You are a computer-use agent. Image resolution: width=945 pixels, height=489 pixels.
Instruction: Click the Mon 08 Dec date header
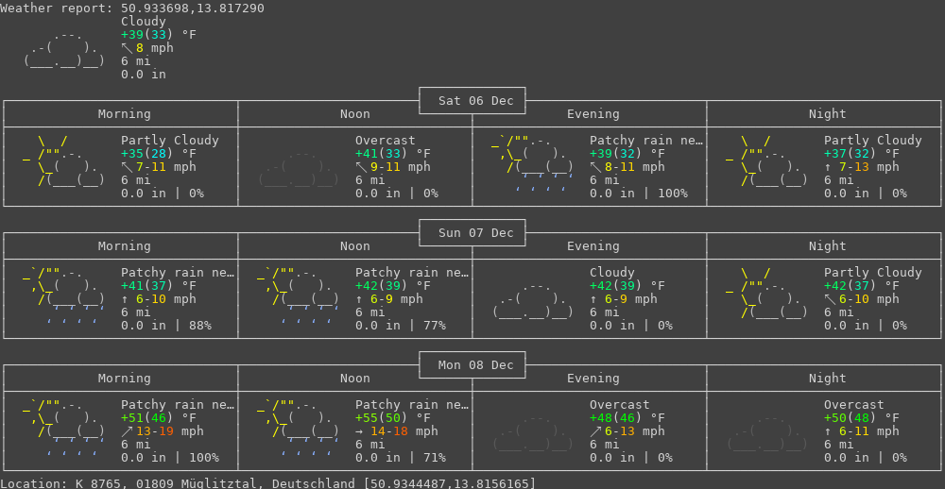click(x=472, y=365)
